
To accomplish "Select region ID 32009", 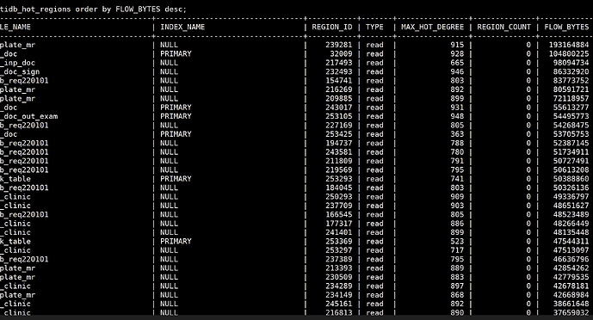I will [341, 54].
